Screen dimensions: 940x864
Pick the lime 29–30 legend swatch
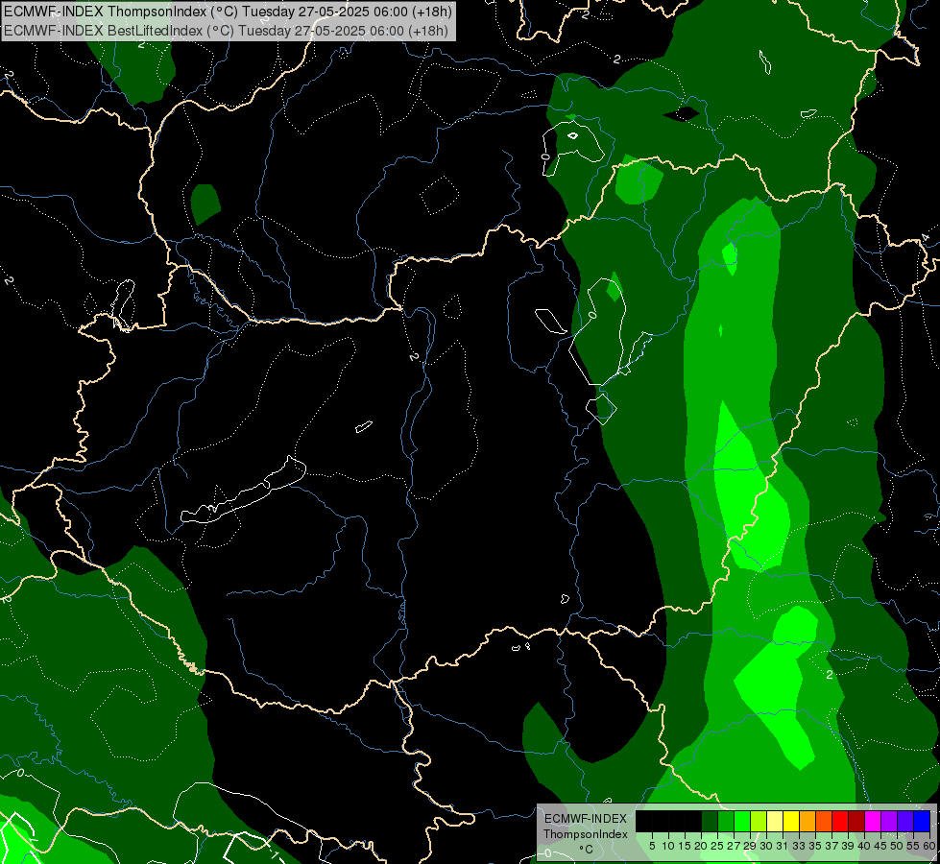click(x=759, y=821)
